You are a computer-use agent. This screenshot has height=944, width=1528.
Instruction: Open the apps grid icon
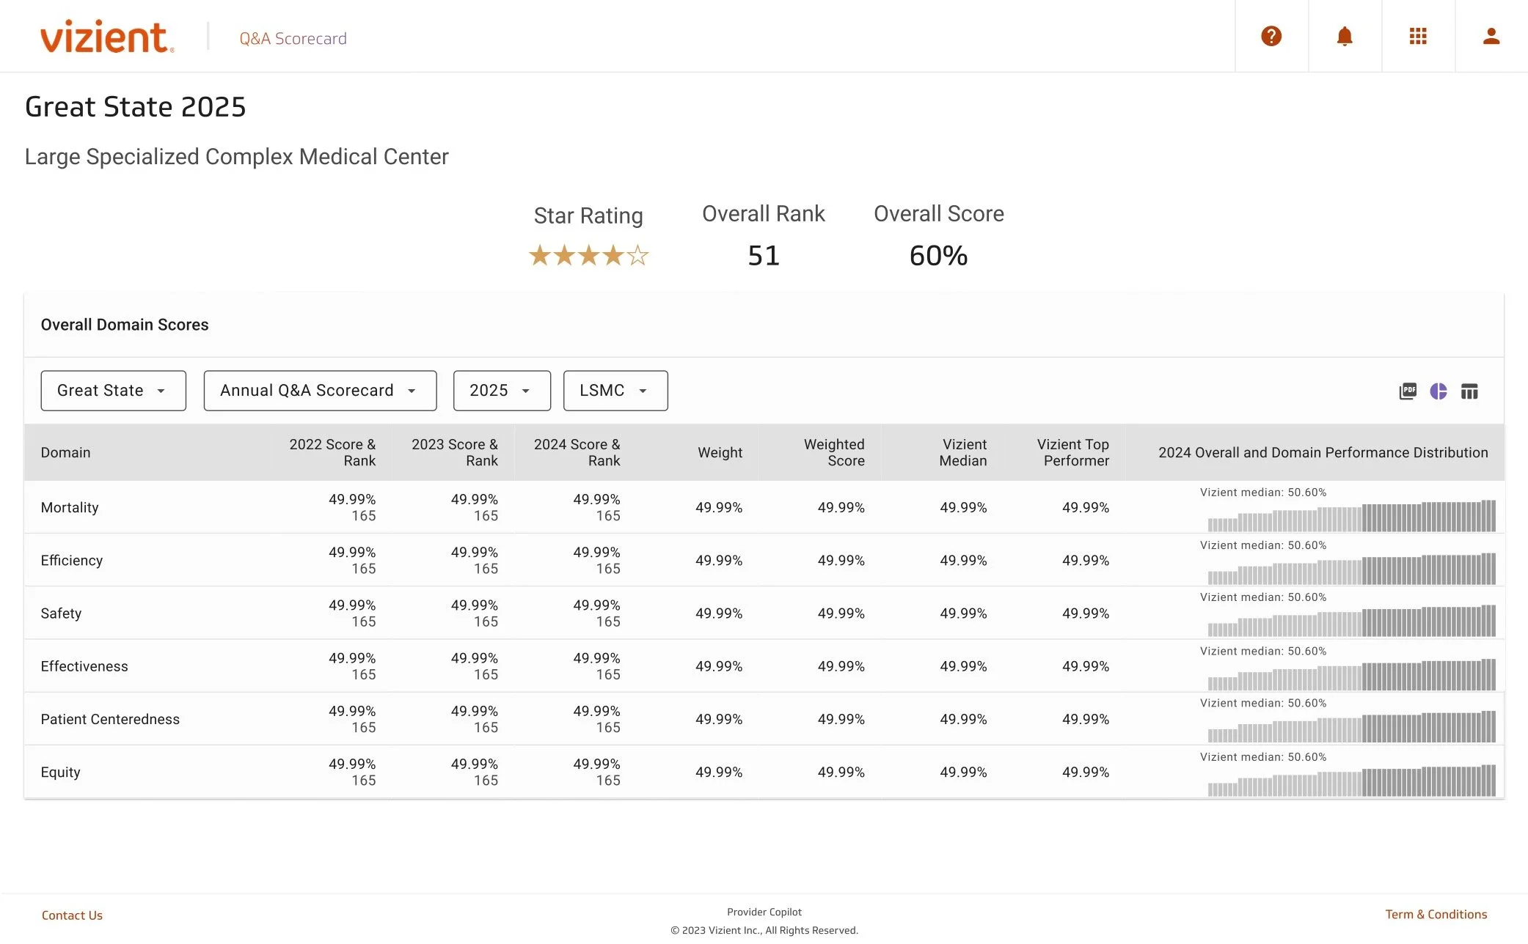(x=1418, y=35)
